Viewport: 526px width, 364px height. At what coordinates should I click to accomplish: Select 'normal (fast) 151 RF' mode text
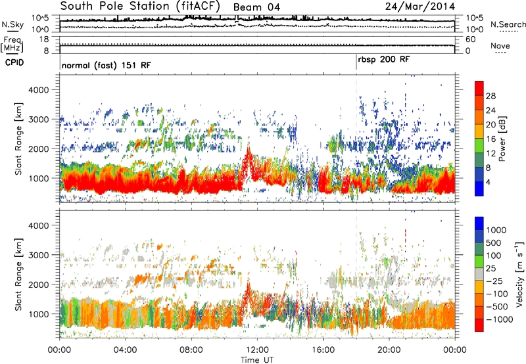[106, 65]
